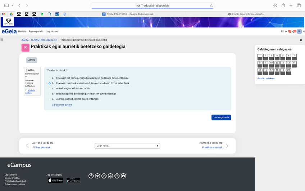Click the previous activity left chevron
The height and width of the screenshot is (191, 305).
point(28,146)
